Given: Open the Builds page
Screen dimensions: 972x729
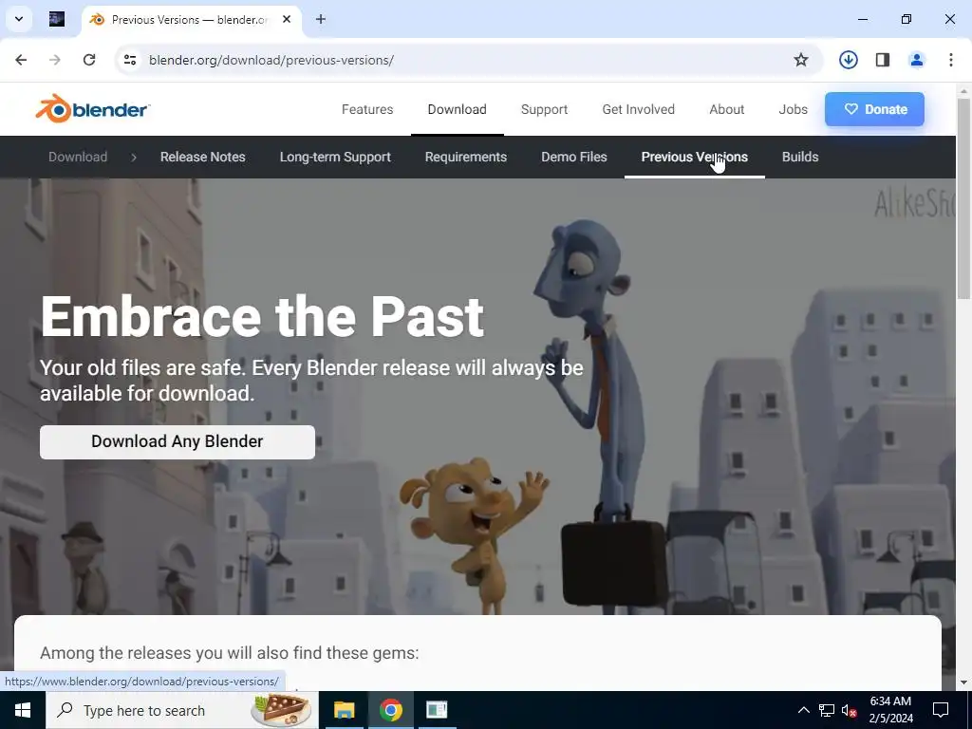Looking at the screenshot, I should tap(800, 157).
